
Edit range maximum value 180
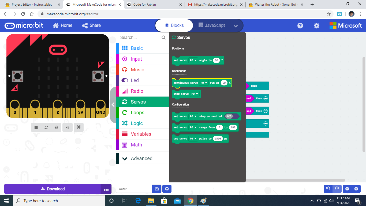233,127
